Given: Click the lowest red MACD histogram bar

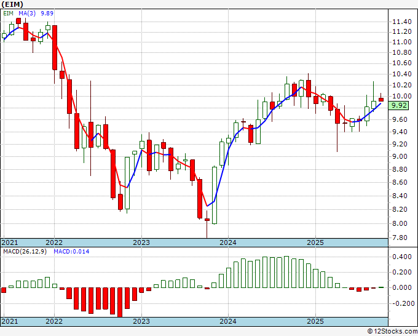Looking at the screenshot, I should click(x=120, y=302).
